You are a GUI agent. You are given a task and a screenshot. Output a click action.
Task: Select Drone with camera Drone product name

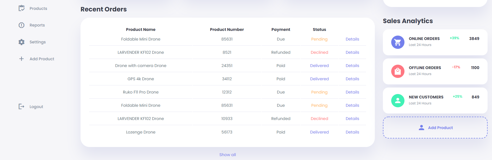tap(141, 66)
